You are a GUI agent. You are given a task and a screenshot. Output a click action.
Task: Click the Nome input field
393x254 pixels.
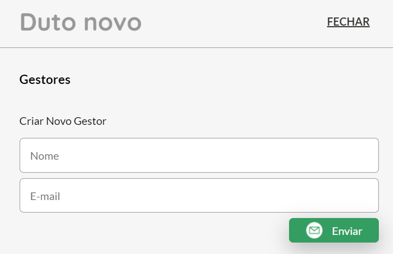click(x=199, y=155)
